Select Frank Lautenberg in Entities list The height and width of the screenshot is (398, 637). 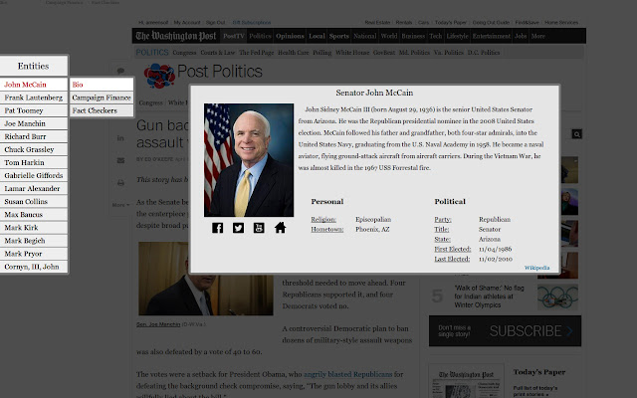(x=34, y=98)
